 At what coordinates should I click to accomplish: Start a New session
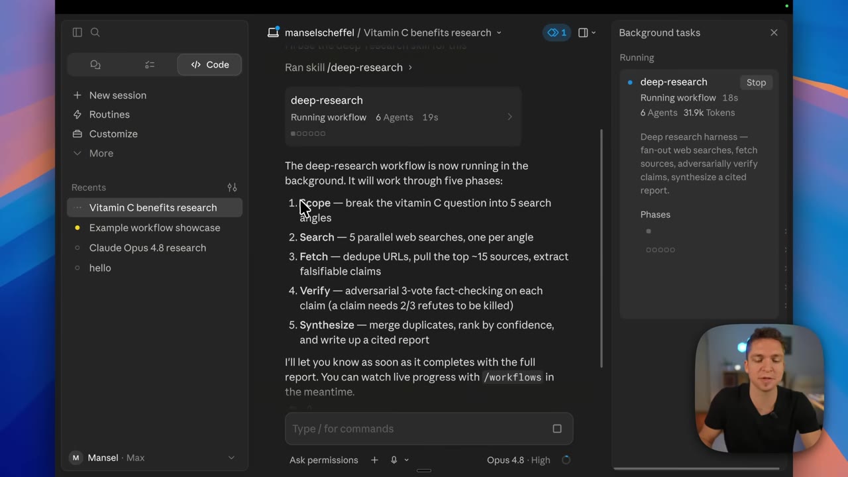coord(118,95)
